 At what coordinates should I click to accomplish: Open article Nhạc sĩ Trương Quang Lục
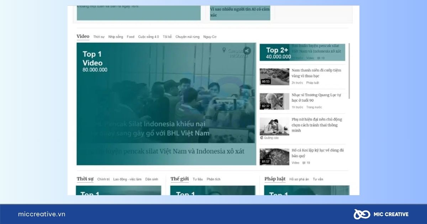[x=316, y=98]
